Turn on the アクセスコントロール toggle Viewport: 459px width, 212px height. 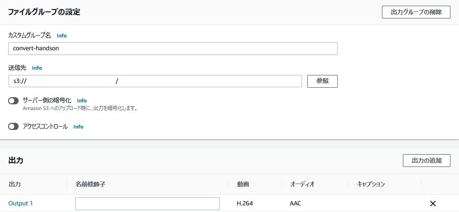(13, 127)
